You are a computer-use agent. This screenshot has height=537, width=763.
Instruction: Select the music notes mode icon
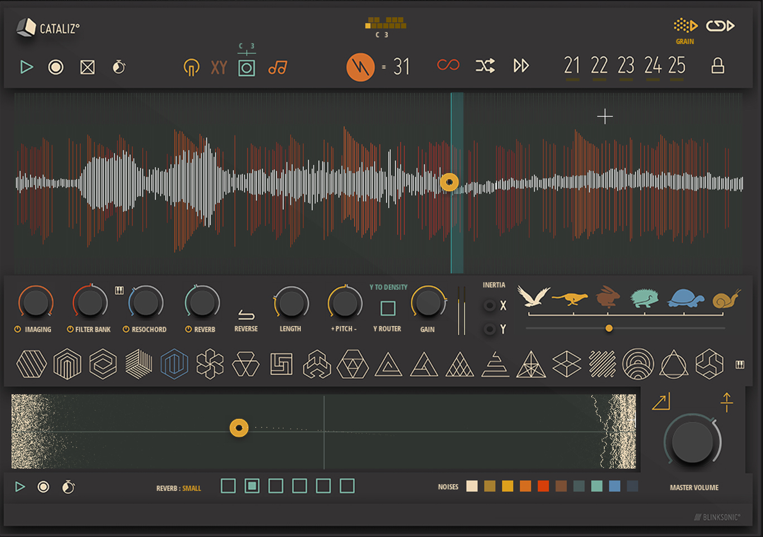[277, 67]
